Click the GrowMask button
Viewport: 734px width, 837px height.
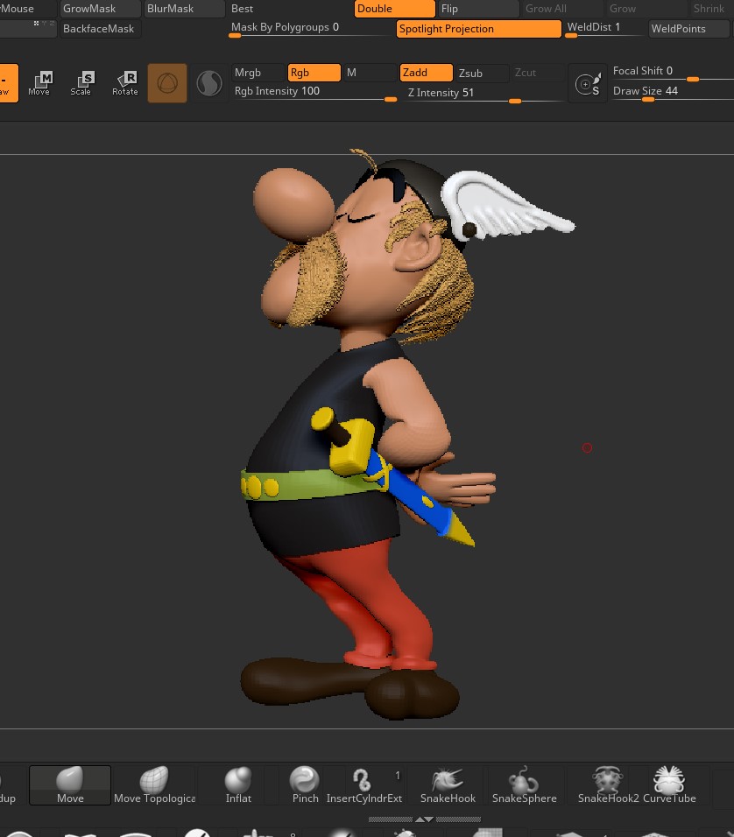pyautogui.click(x=100, y=9)
